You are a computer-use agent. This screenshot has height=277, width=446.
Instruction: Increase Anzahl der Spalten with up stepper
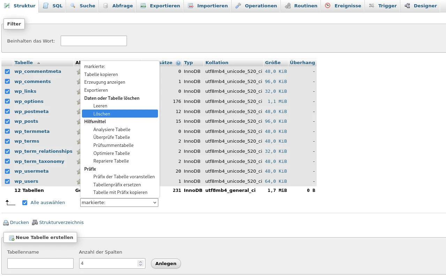(141, 261)
